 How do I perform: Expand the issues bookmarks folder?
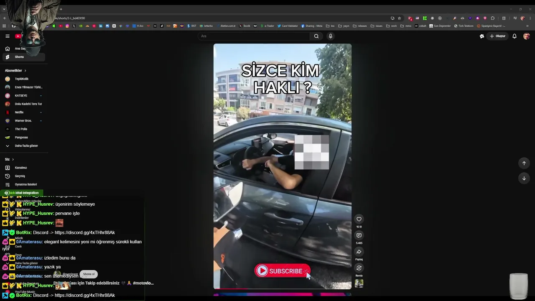pyautogui.click(x=376, y=26)
